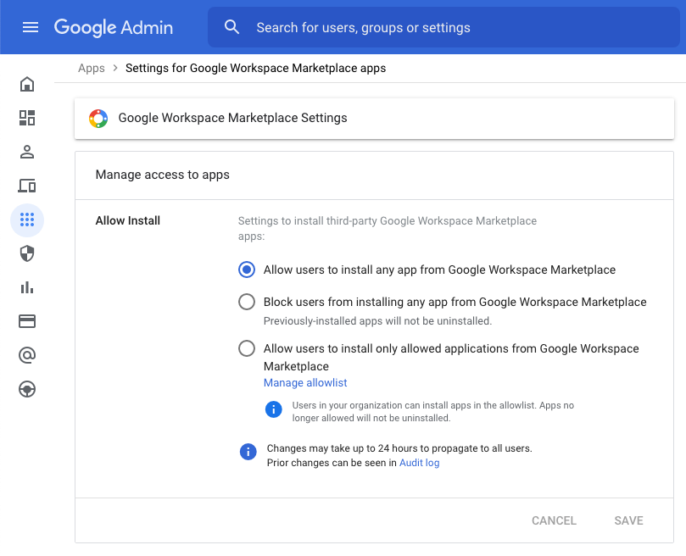Screen dimensions: 686x556
Task: Open the main hamburger menu
Action: point(31,28)
